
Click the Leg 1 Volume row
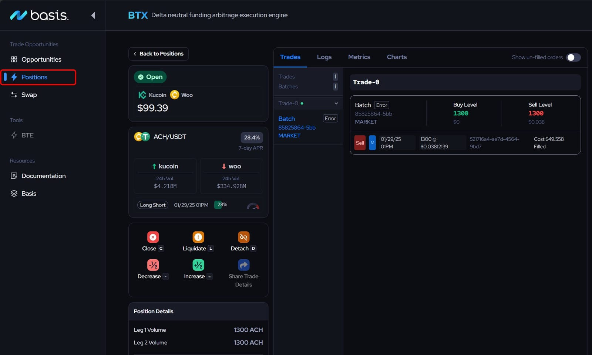198,330
